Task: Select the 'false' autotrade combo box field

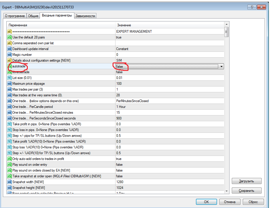Action: point(170,67)
